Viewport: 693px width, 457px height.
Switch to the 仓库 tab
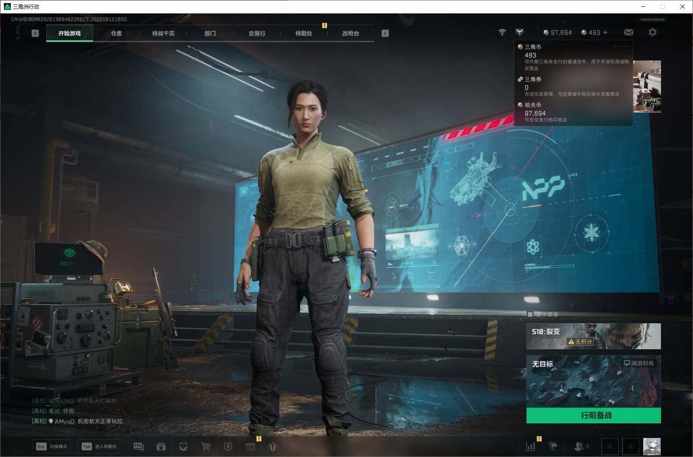pyautogui.click(x=116, y=33)
